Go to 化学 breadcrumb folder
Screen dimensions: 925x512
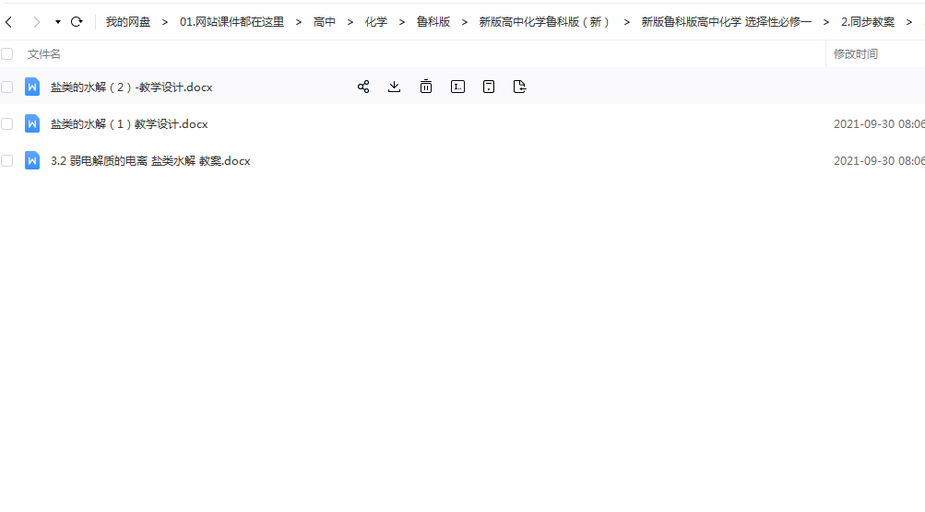(375, 22)
